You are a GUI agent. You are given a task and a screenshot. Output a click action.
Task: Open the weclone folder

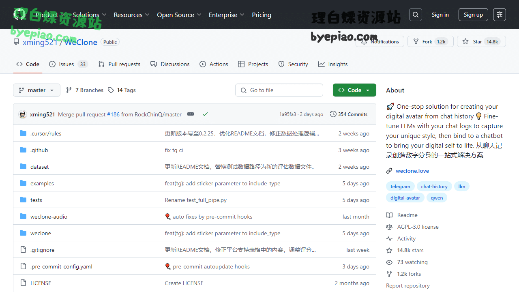click(x=41, y=233)
